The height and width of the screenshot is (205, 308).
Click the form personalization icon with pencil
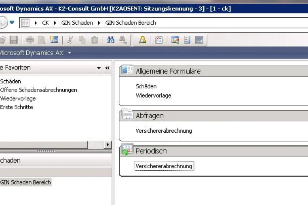point(175,40)
